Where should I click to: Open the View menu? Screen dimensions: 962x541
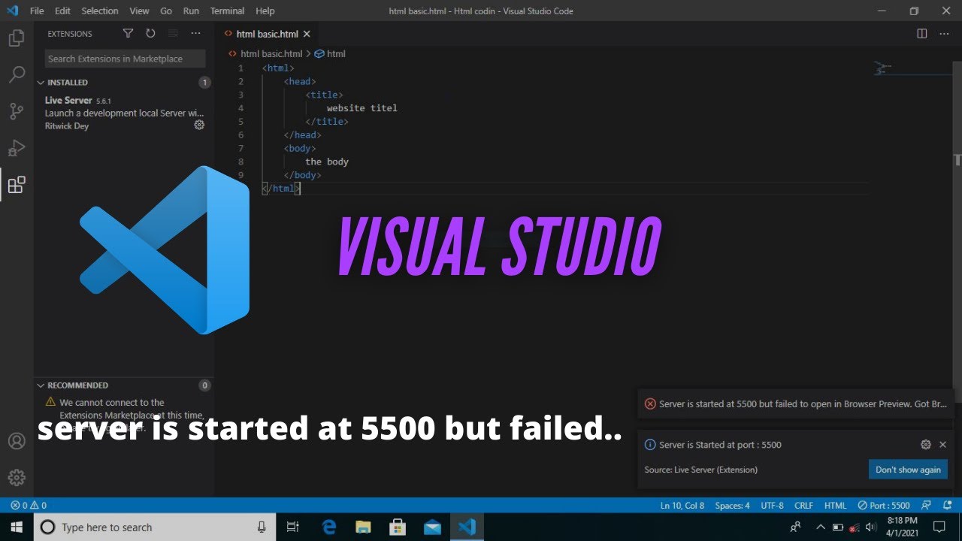click(139, 11)
